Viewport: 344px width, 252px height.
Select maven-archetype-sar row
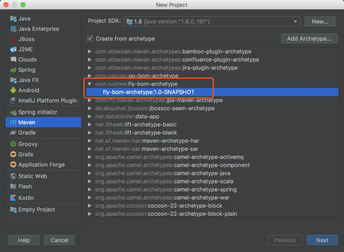click(x=212, y=149)
